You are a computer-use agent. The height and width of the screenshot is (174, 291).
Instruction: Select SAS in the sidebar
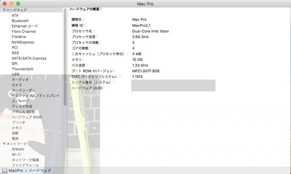pos(15,53)
